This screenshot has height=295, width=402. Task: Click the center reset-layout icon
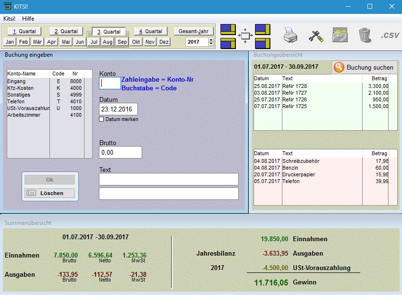[x=245, y=36]
